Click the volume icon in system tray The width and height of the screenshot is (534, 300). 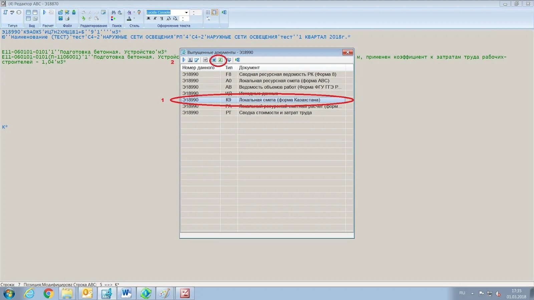[498, 294]
